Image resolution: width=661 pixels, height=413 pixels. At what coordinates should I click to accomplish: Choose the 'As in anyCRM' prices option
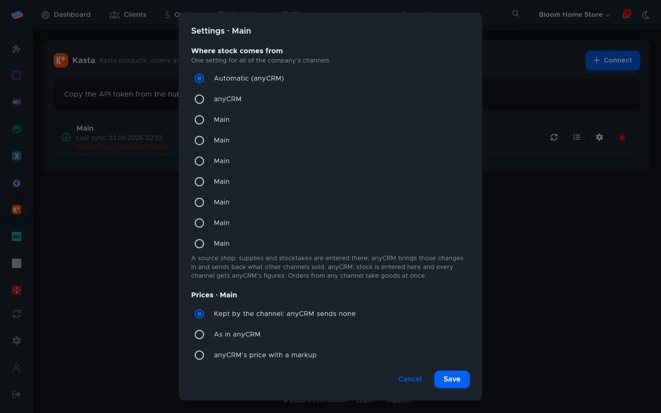pos(199,335)
